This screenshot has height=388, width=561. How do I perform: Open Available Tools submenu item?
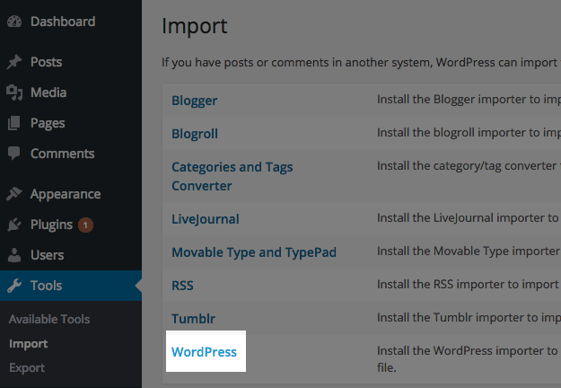click(49, 319)
